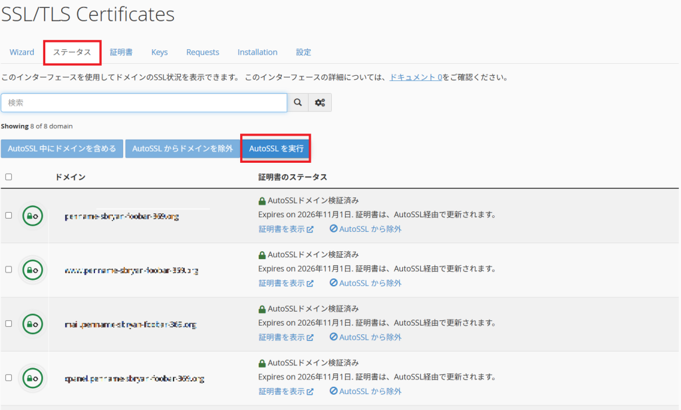Image resolution: width=681 pixels, height=410 pixels.
Task: Click the lock circle icon in the first domain row
Action: (33, 215)
